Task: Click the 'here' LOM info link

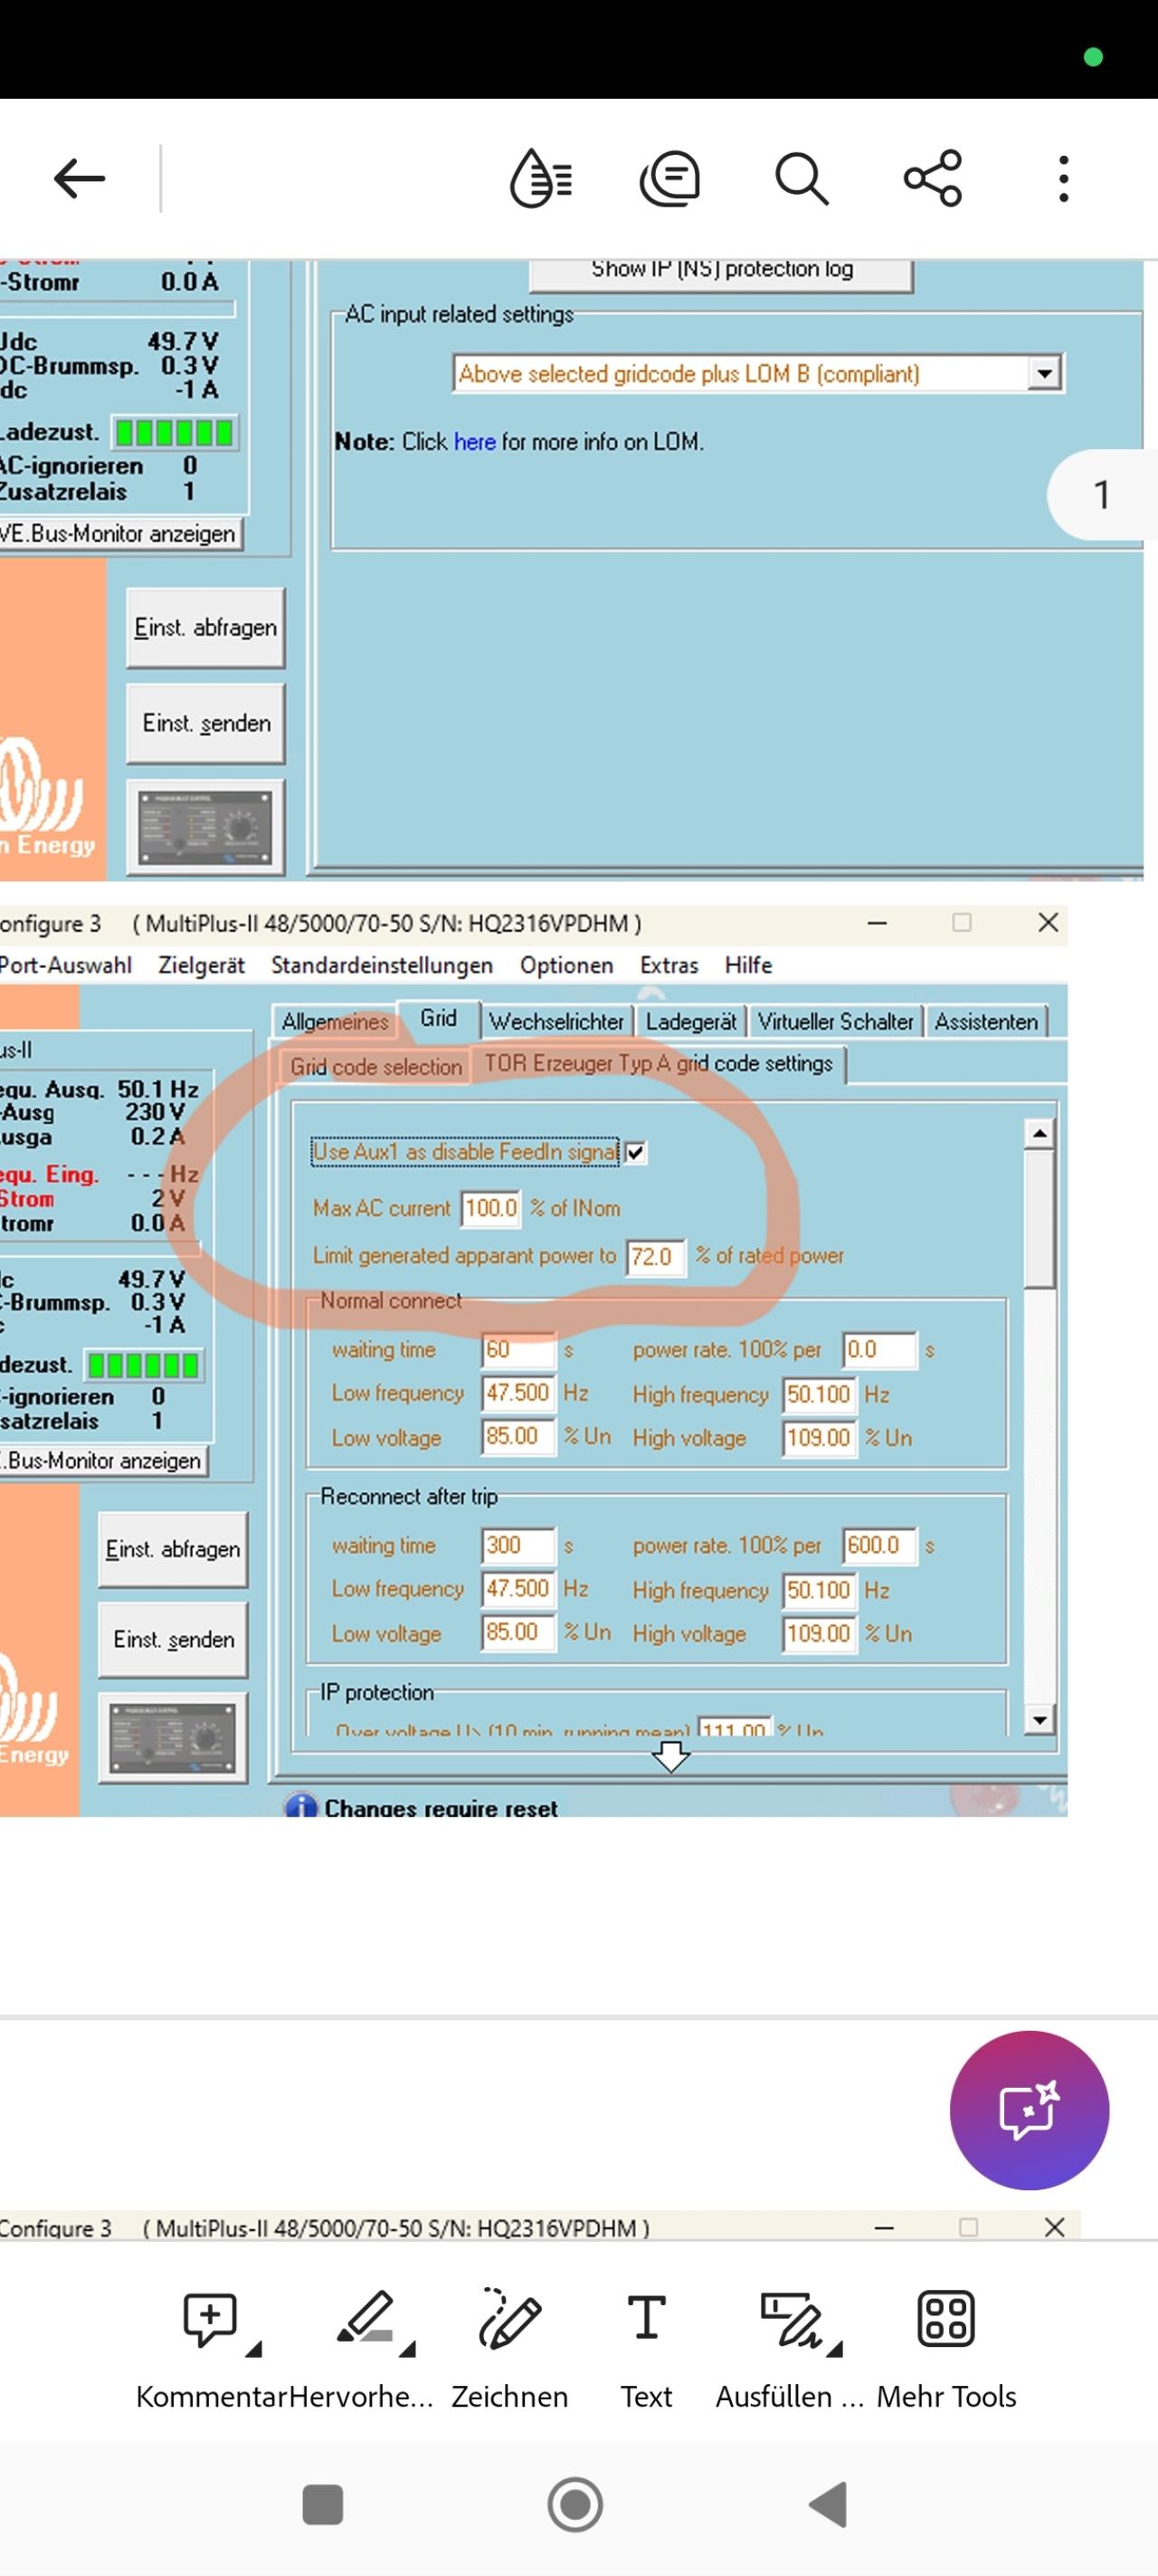Action: [x=473, y=442]
